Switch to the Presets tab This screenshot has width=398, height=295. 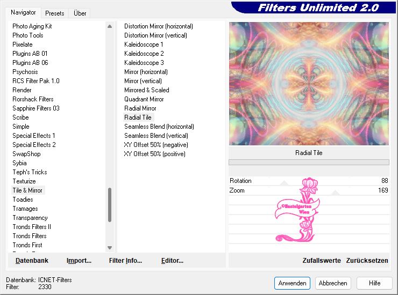click(54, 13)
